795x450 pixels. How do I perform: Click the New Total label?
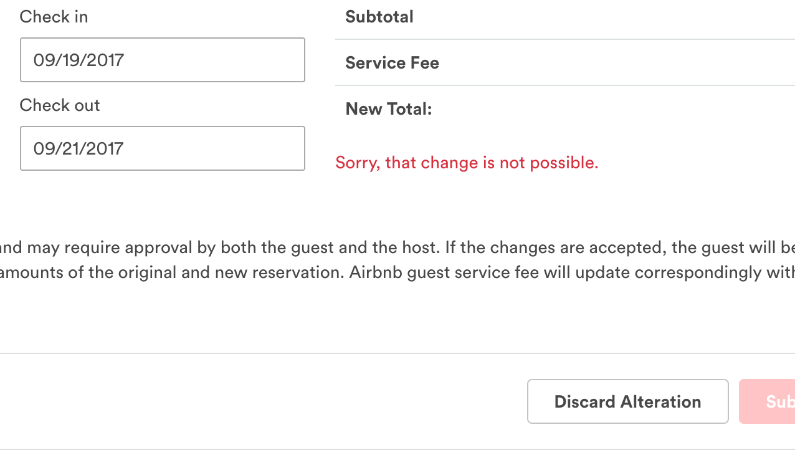(388, 108)
